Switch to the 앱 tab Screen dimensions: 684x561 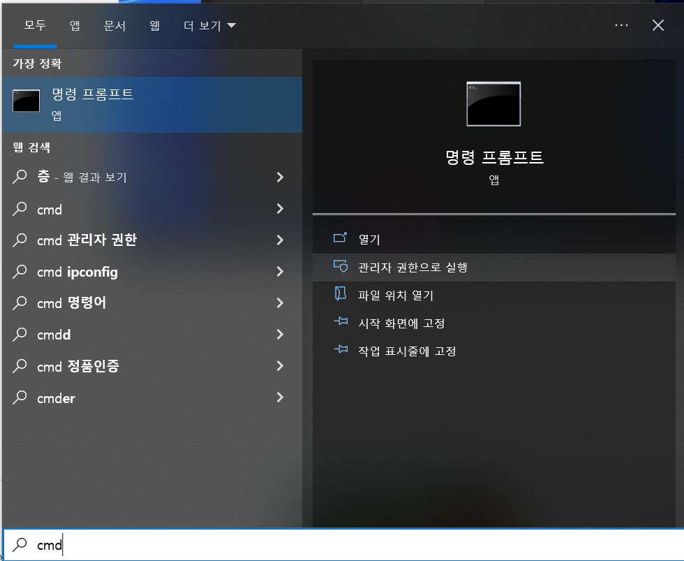[75, 25]
